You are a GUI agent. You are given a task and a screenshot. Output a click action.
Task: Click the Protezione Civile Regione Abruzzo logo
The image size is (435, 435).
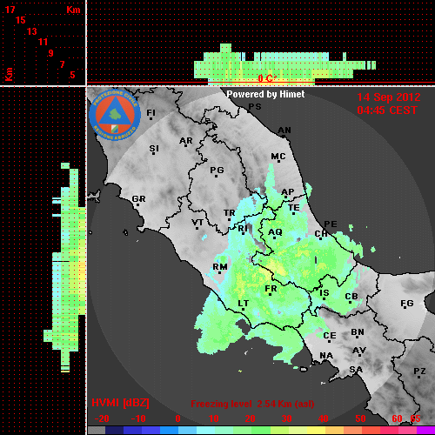click(x=115, y=115)
